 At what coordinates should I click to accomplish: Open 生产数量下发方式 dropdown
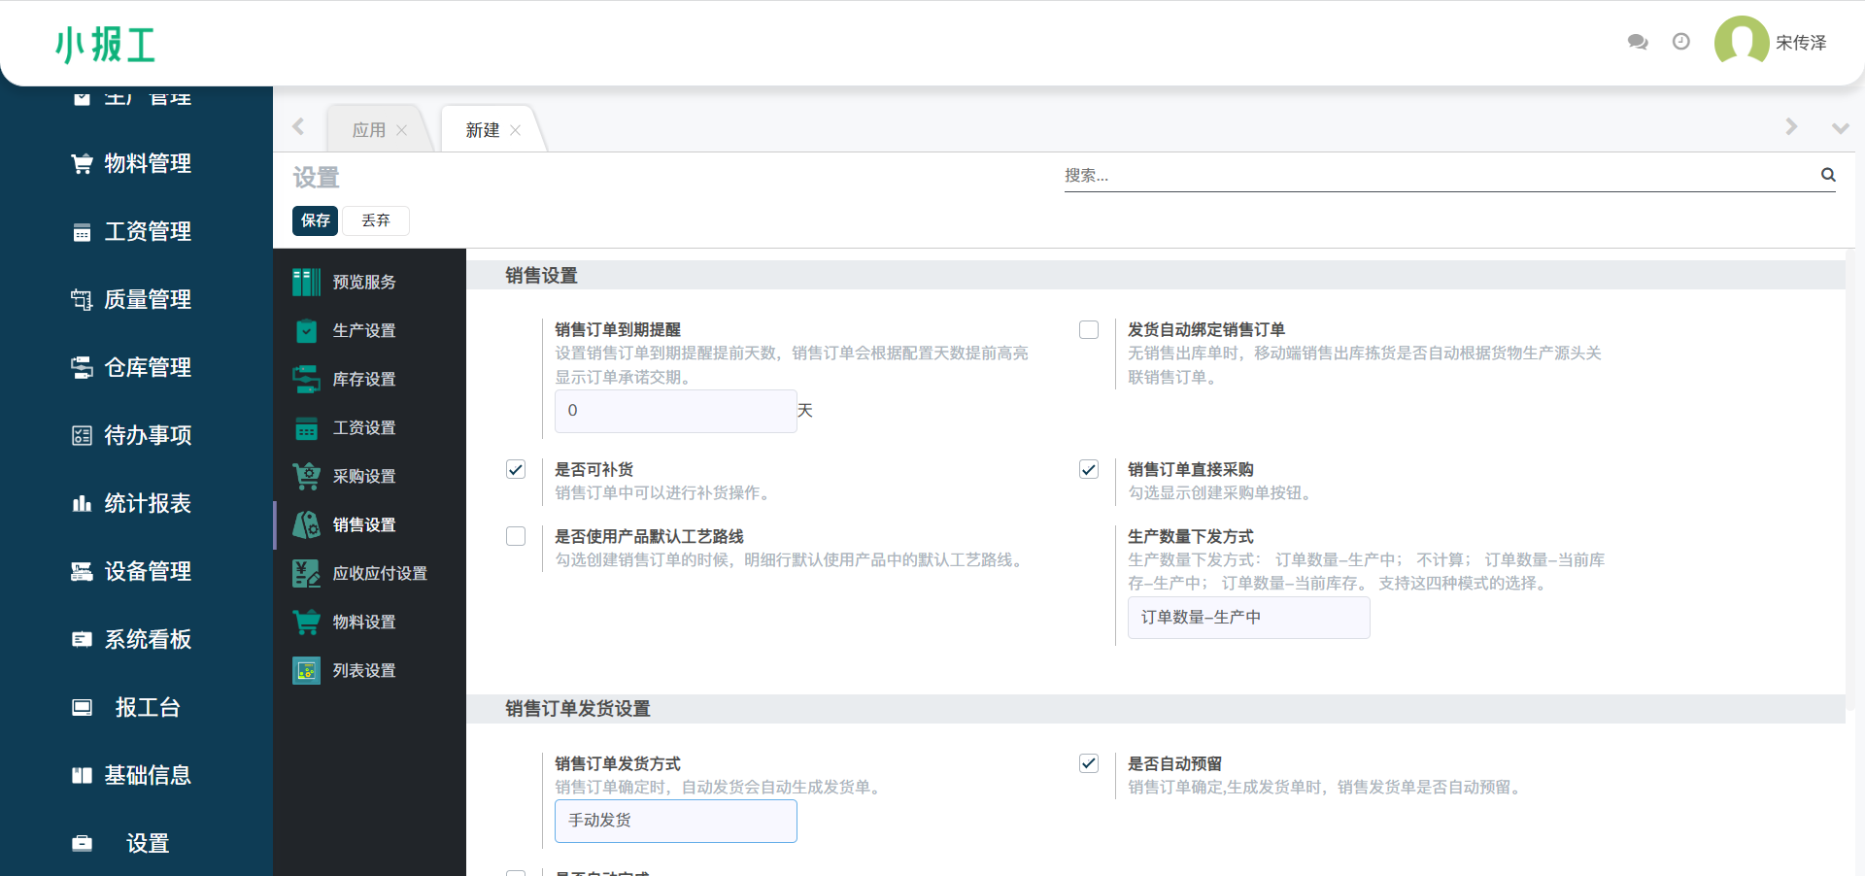[1248, 618]
